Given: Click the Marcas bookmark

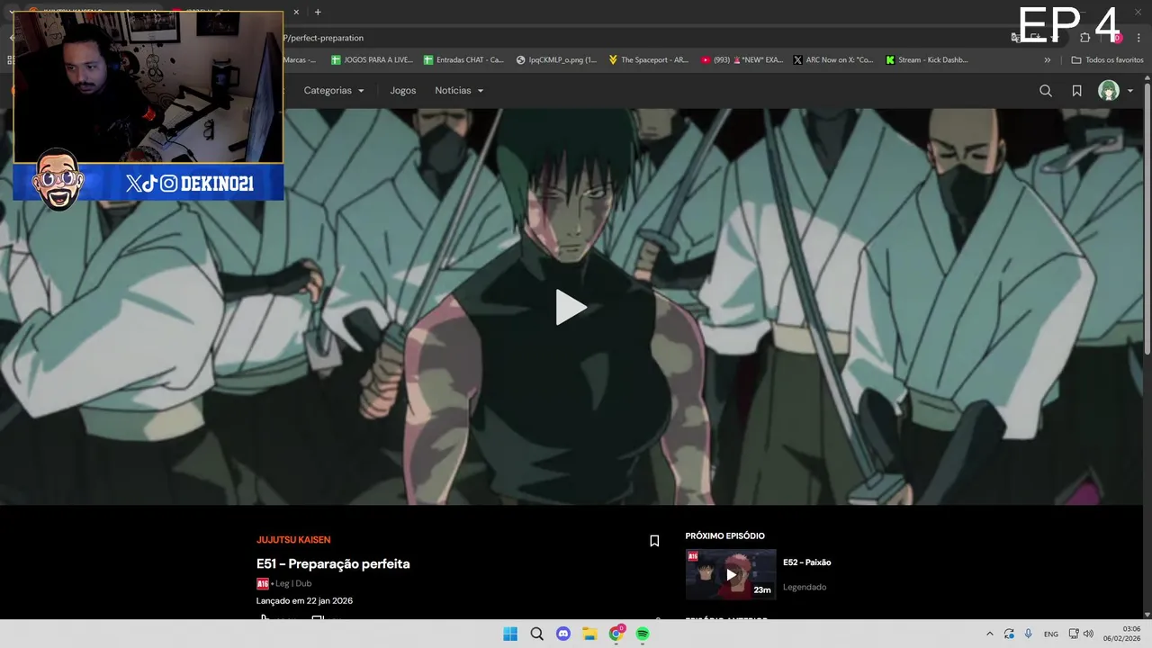Looking at the screenshot, I should 300,60.
